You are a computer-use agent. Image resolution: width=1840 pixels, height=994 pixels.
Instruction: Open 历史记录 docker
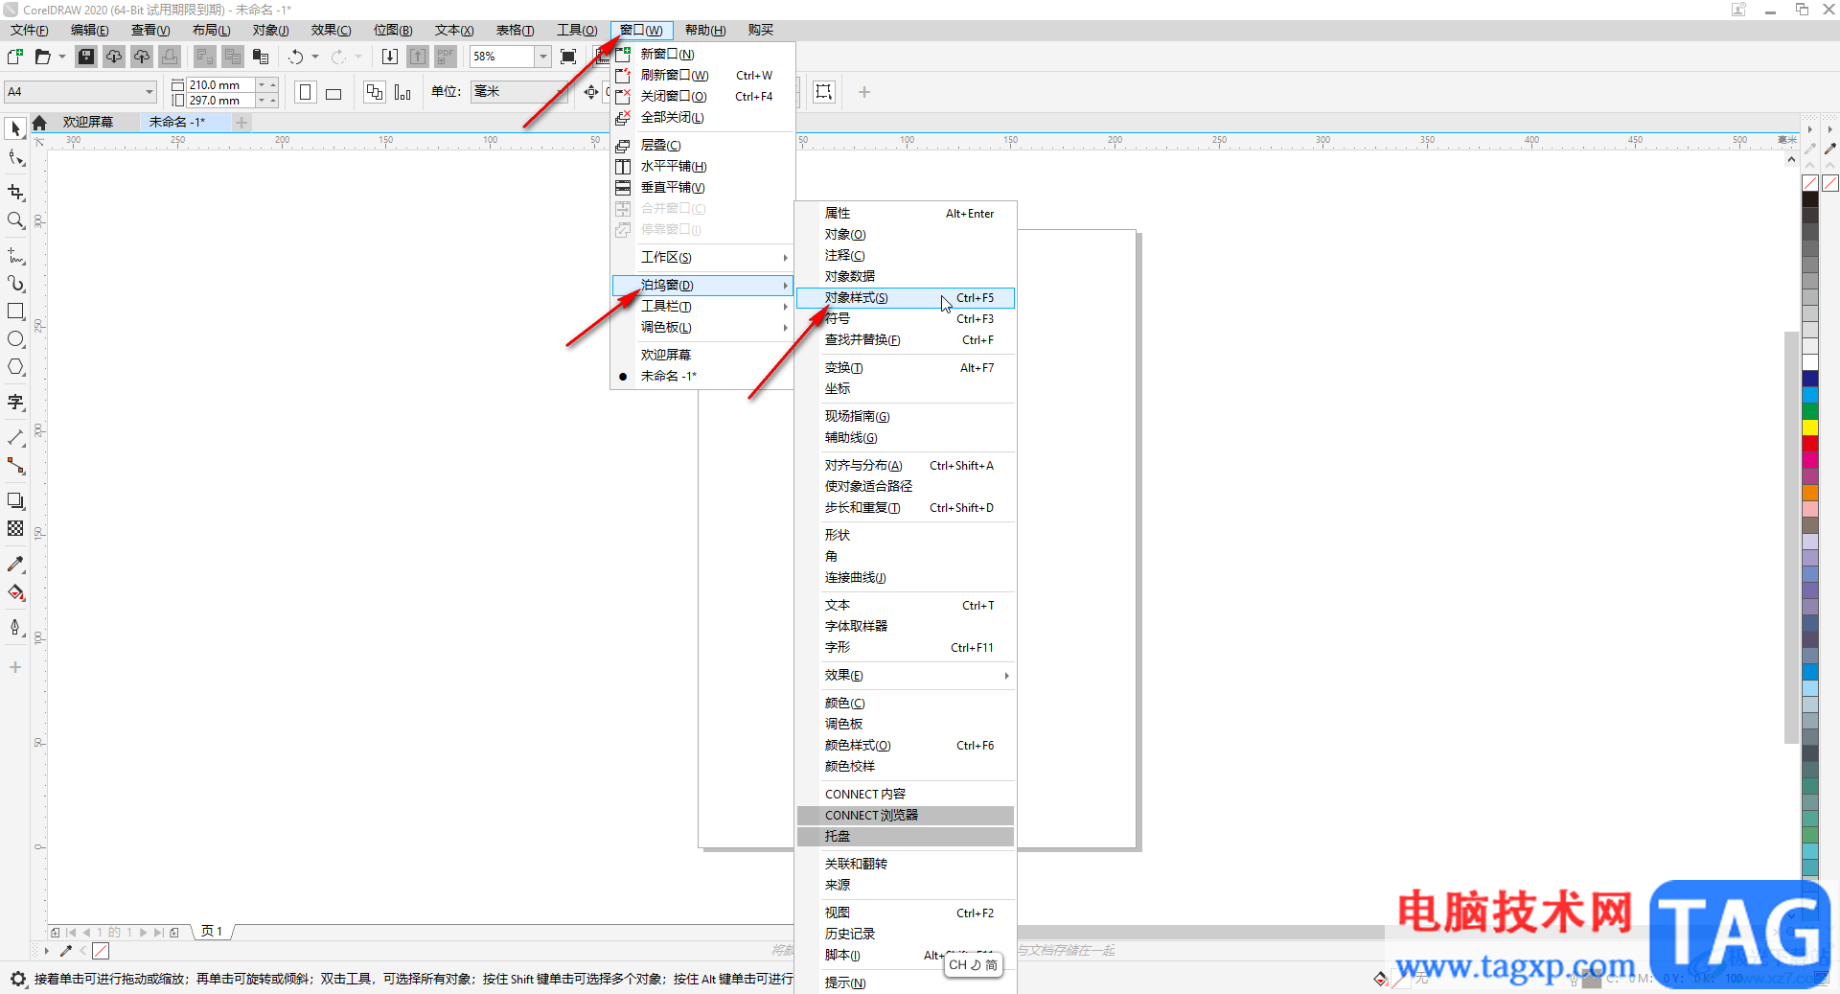906,935
